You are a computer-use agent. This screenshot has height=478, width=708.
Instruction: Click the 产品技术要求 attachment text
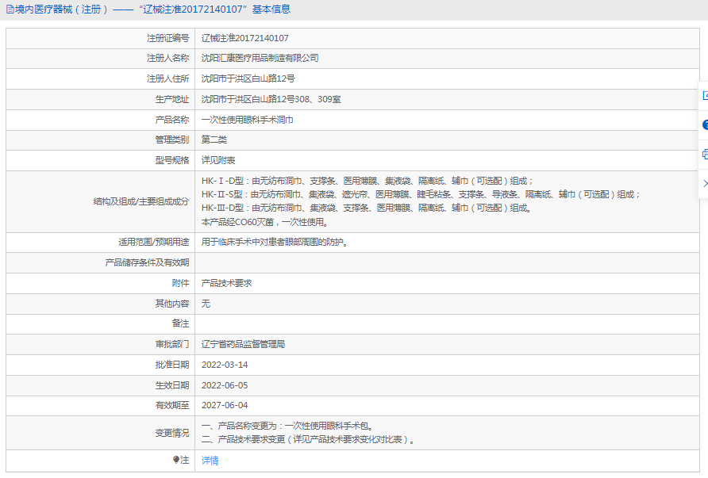tap(226, 284)
